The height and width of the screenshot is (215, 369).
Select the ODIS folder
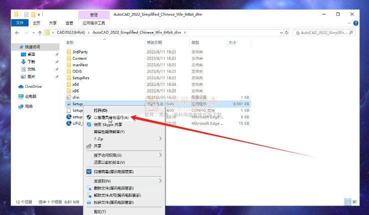click(77, 71)
